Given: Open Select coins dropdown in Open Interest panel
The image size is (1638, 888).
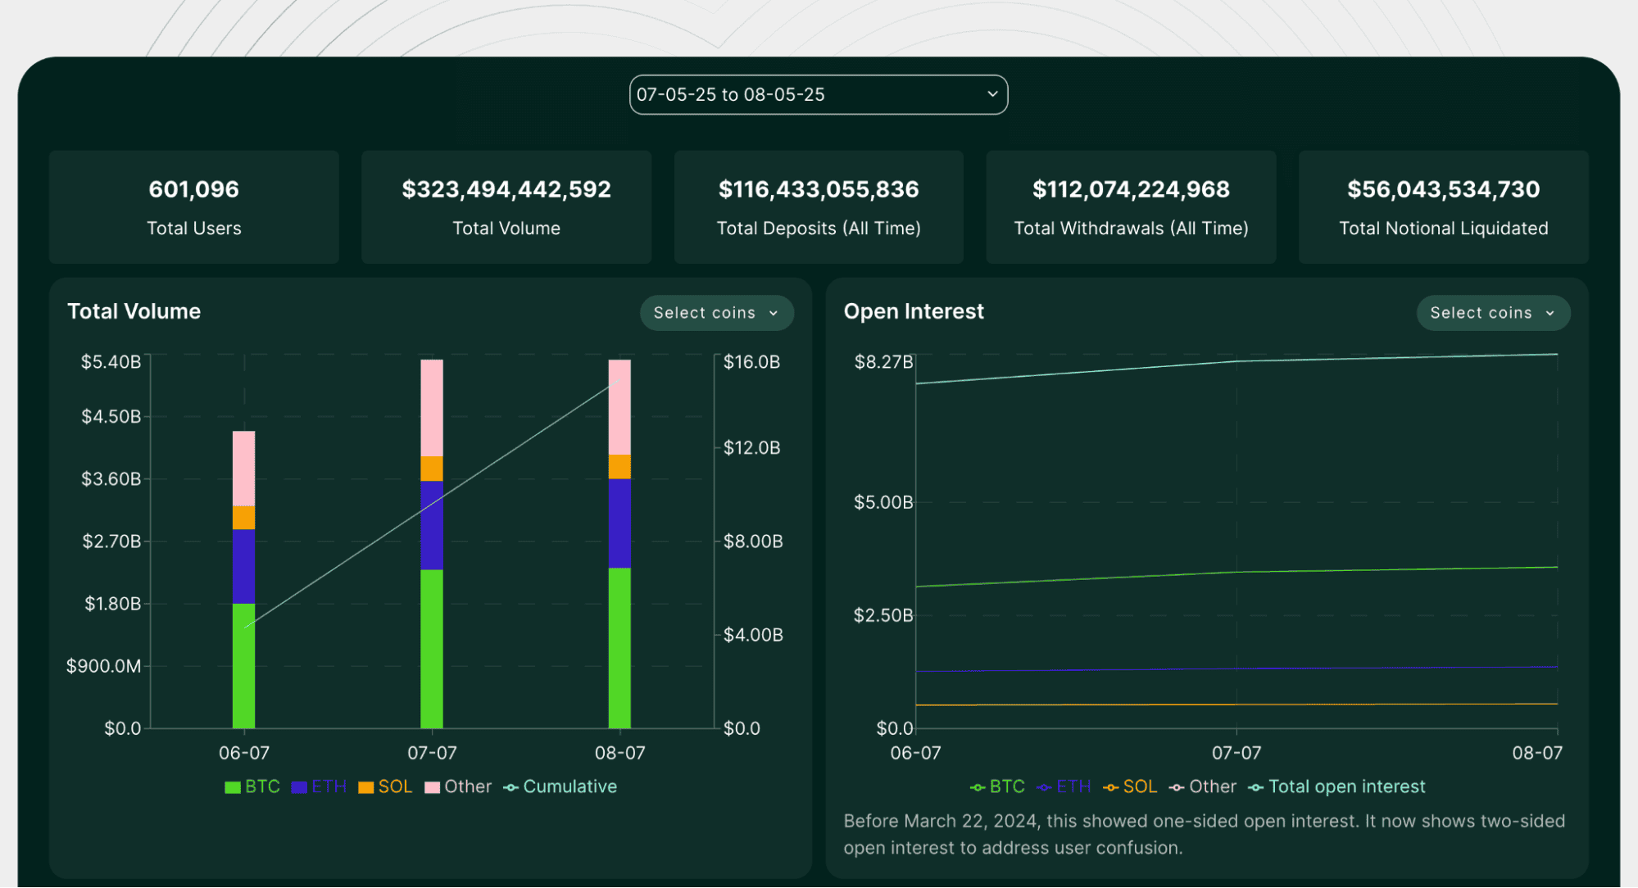Looking at the screenshot, I should [x=1493, y=313].
